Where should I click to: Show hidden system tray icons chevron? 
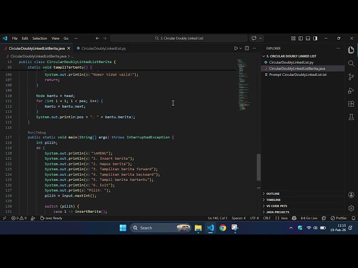(291, 228)
